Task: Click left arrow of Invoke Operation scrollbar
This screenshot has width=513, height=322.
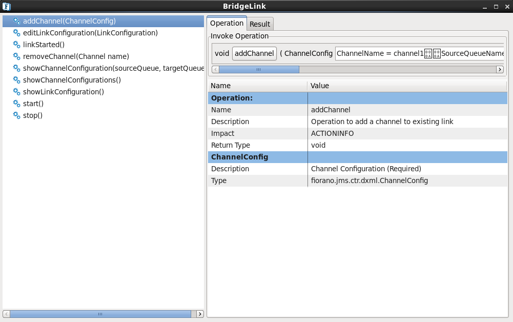Action: point(215,69)
